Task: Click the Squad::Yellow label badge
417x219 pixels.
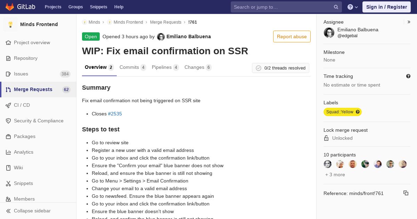Action: click(343, 112)
